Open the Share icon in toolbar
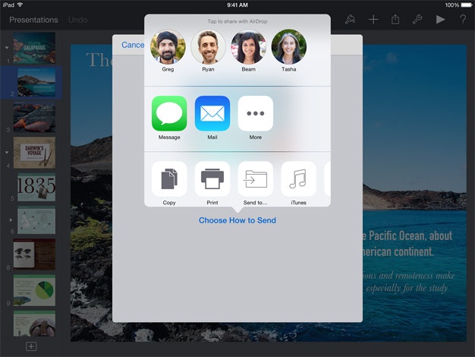This screenshot has width=475, height=357. 395,20
